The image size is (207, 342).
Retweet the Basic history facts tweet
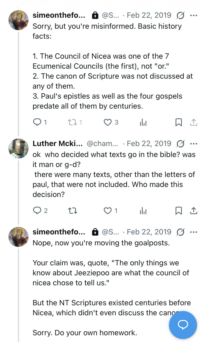[x=72, y=122]
